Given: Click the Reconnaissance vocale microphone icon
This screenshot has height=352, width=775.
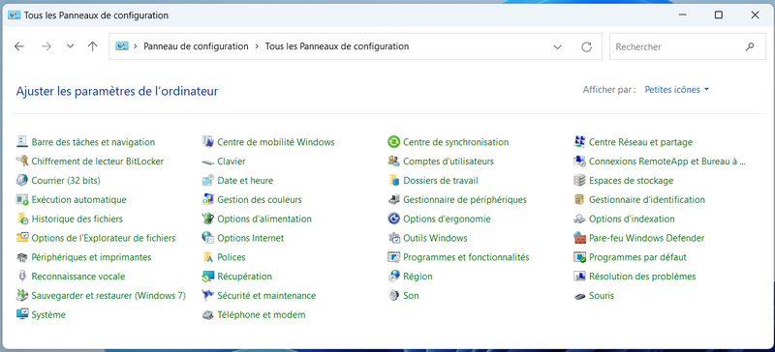Looking at the screenshot, I should pyautogui.click(x=22, y=277).
